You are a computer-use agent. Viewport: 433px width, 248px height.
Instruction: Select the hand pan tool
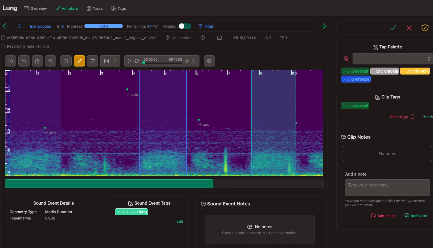click(x=37, y=61)
